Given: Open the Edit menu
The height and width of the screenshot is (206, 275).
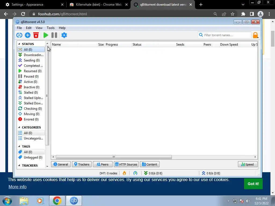Looking at the screenshot, I should tap(28, 28).
